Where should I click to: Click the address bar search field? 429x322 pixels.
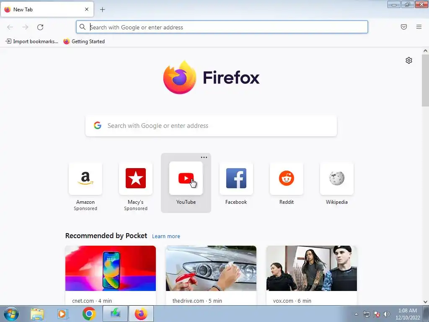pyautogui.click(x=222, y=27)
